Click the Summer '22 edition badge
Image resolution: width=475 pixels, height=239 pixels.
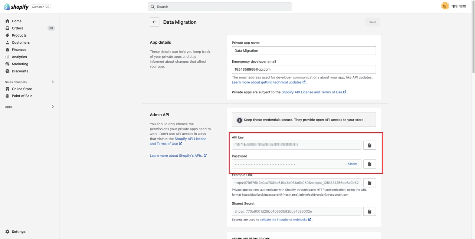[41, 7]
